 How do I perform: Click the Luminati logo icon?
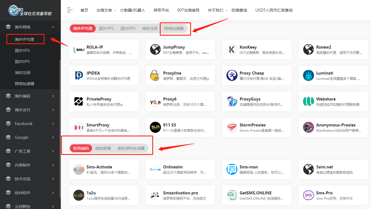pos(308,76)
